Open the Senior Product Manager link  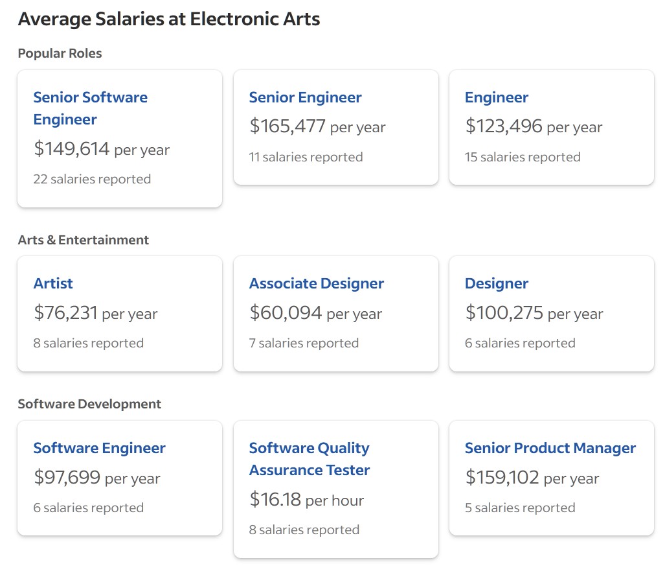pos(550,448)
